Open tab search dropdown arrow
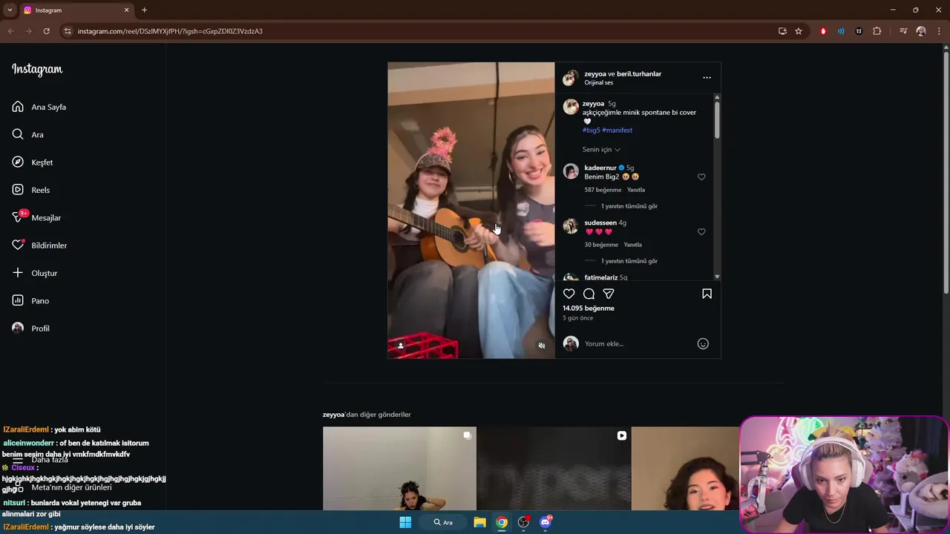Viewport: 950px width, 534px height. point(10,10)
